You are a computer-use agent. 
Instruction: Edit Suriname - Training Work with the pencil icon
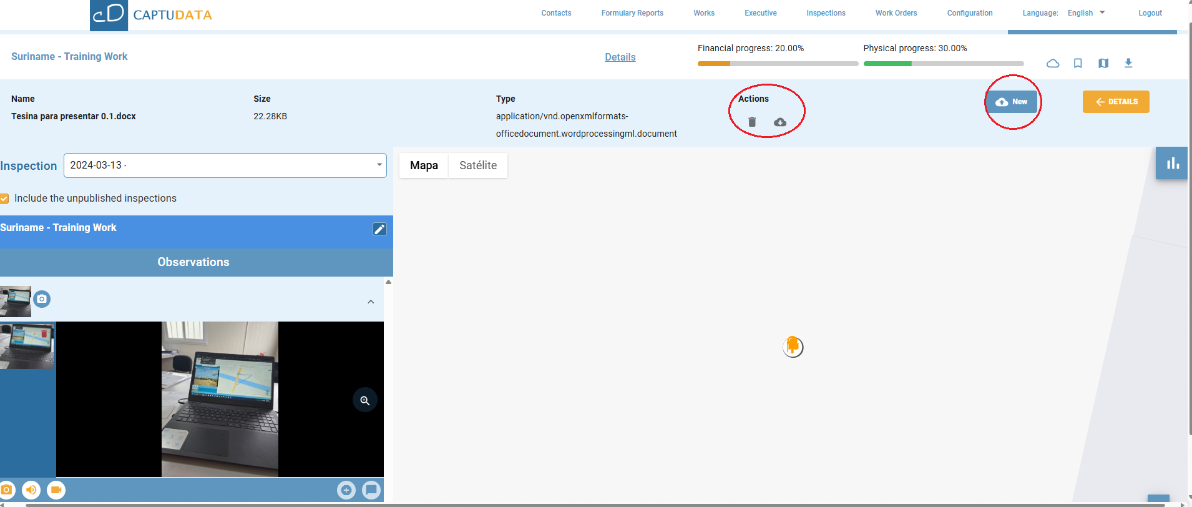pos(379,229)
